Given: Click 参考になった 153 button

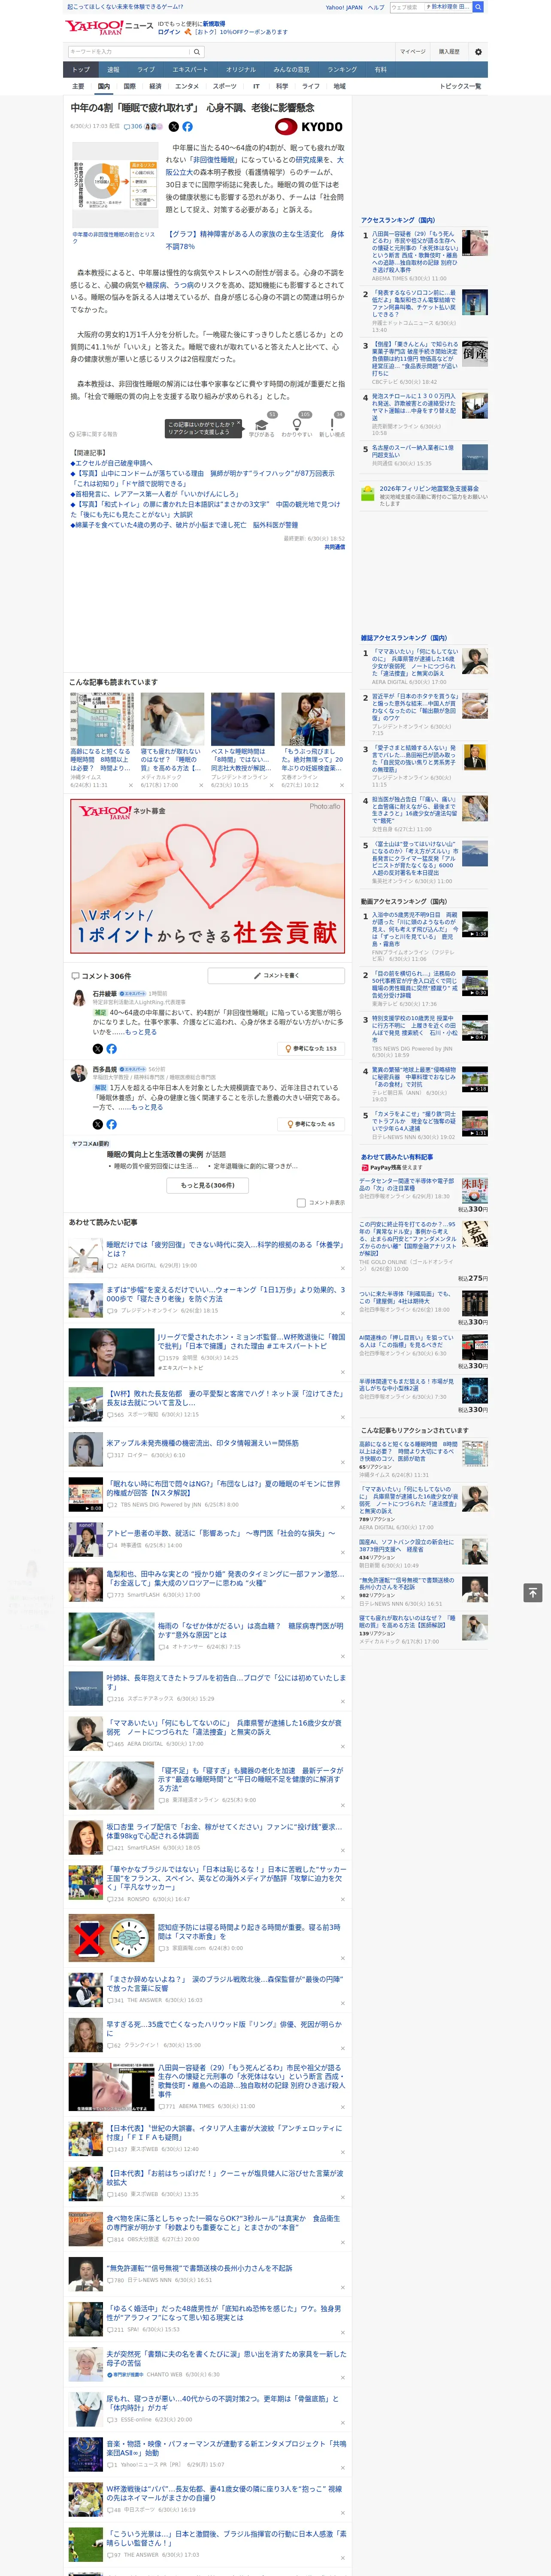Looking at the screenshot, I should (x=311, y=1049).
